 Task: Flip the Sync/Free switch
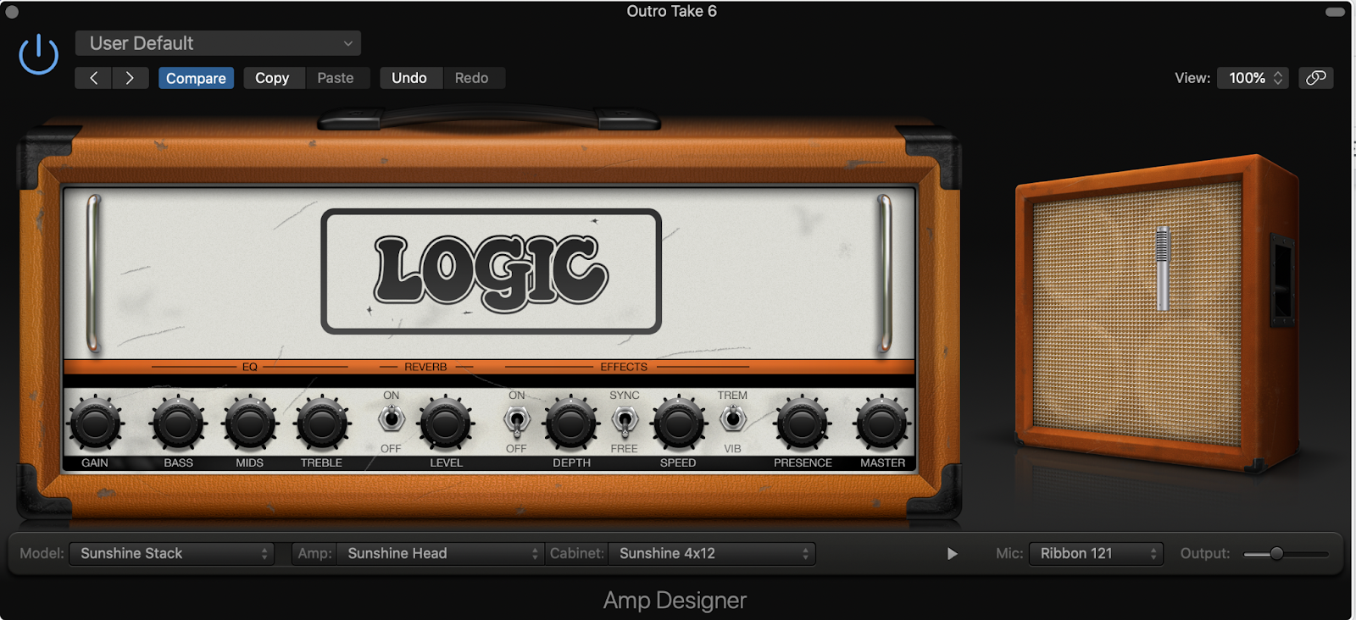click(625, 420)
